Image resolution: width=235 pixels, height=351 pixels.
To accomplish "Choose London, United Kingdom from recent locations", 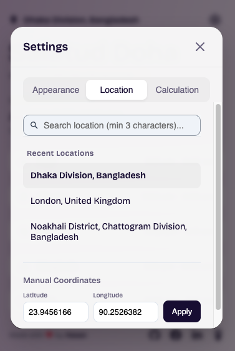I will pos(112,201).
